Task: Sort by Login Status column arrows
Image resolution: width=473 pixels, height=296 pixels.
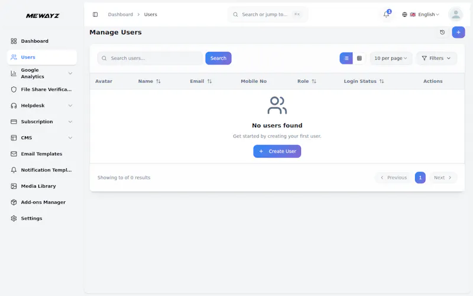Action: click(x=381, y=81)
